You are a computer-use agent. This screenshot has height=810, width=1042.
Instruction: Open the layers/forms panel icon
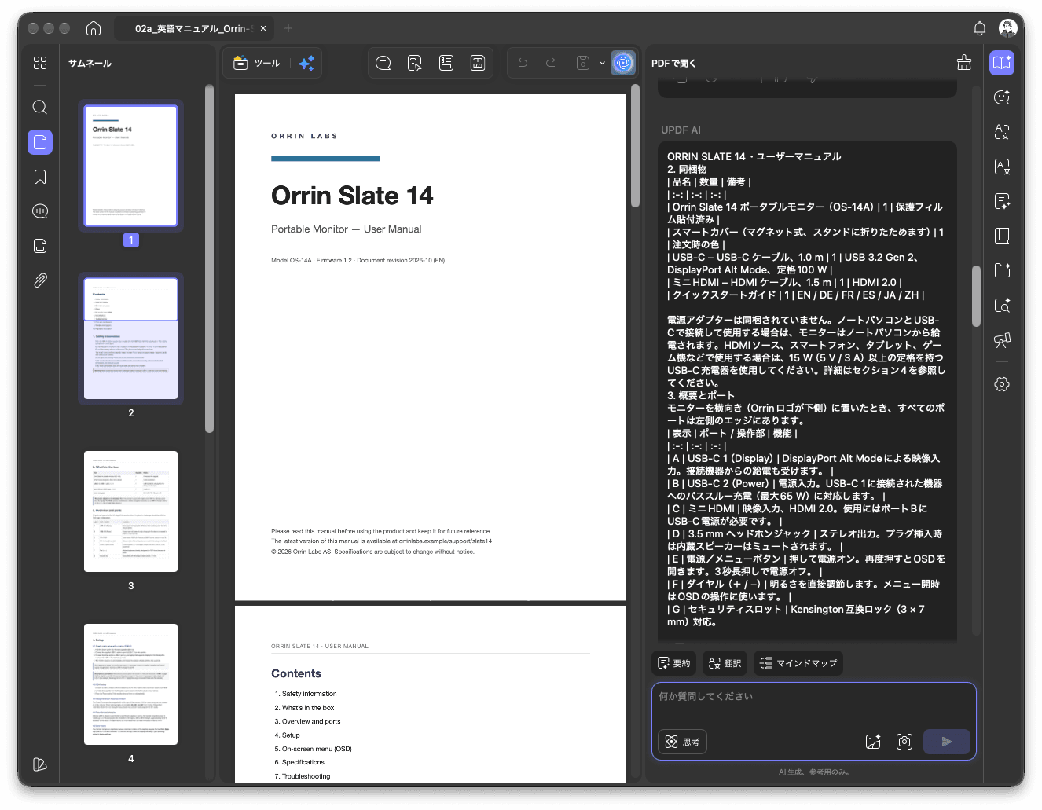click(40, 246)
